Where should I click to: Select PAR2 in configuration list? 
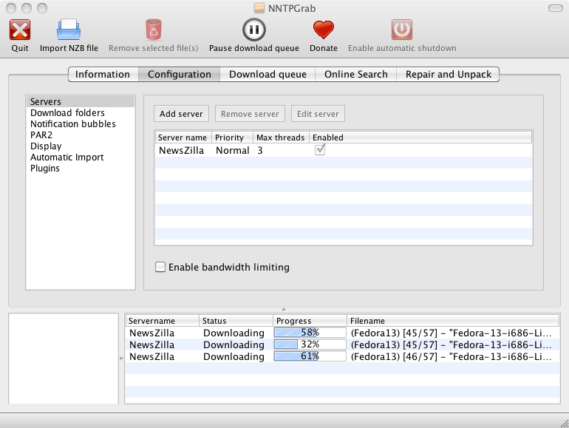(41, 135)
